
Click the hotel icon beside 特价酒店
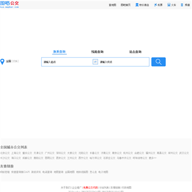137,5
